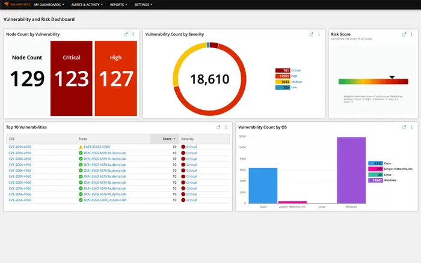The image size is (421, 263).
Task: Open the DEN-3560-CORE_A.demo.lab node link
Action: [105, 199]
